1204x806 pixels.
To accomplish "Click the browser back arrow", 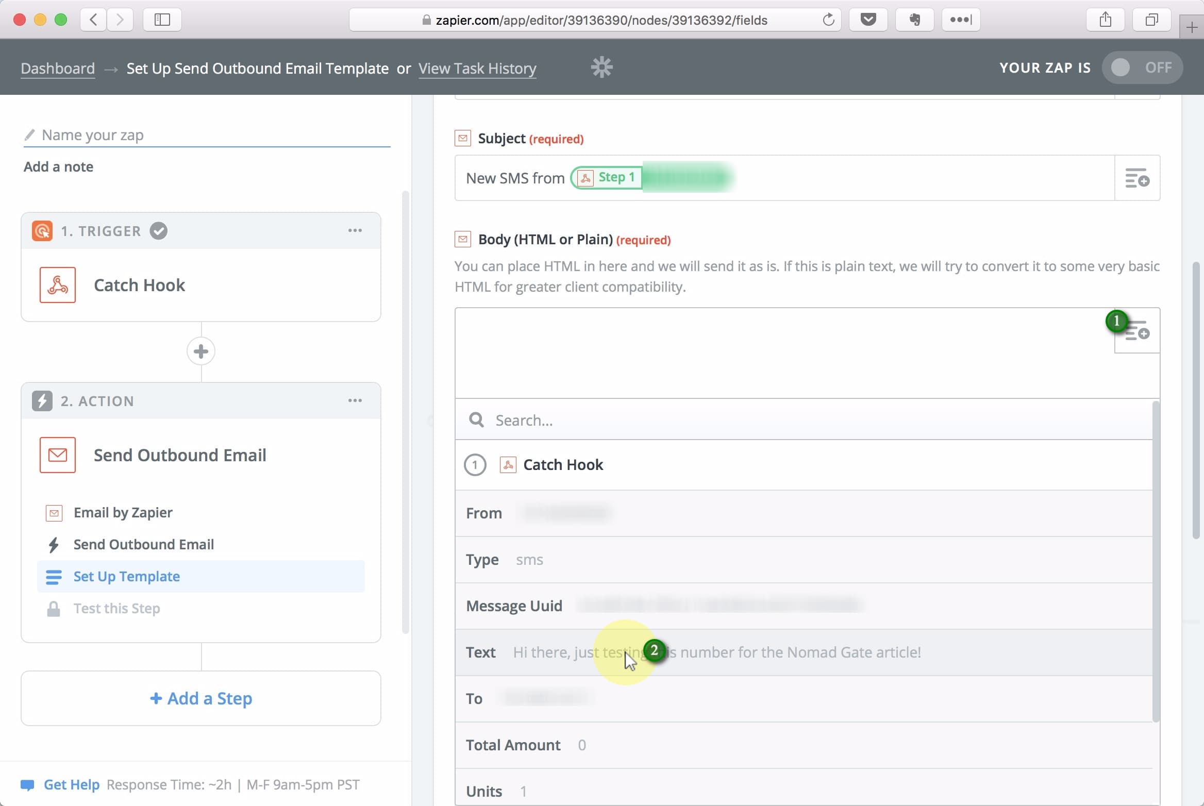I will tap(93, 20).
